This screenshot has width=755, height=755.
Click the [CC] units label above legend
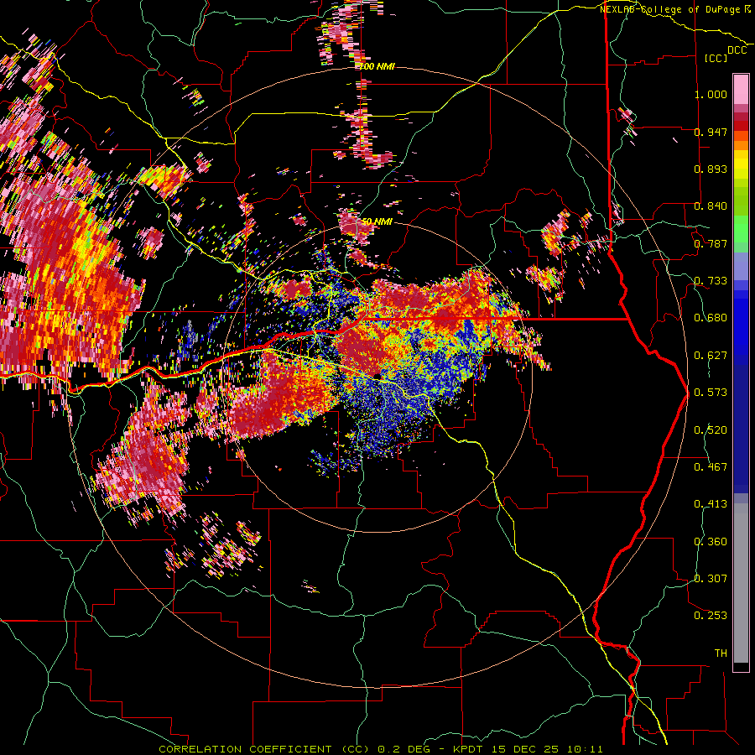[x=716, y=58]
